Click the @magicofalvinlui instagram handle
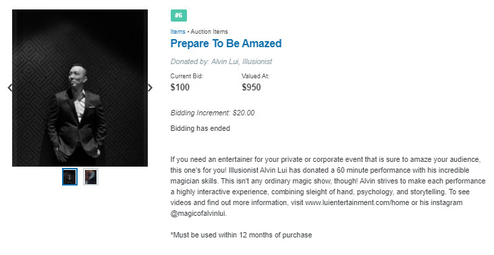Viewport: 494px width, 255px height. (198, 213)
